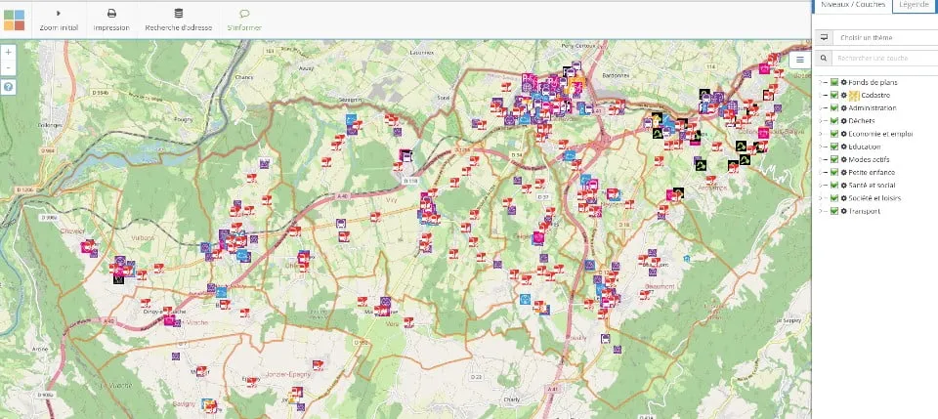Image resolution: width=938 pixels, height=419 pixels.
Task: Click the Chevrier label on map
Action: pyautogui.click(x=73, y=230)
